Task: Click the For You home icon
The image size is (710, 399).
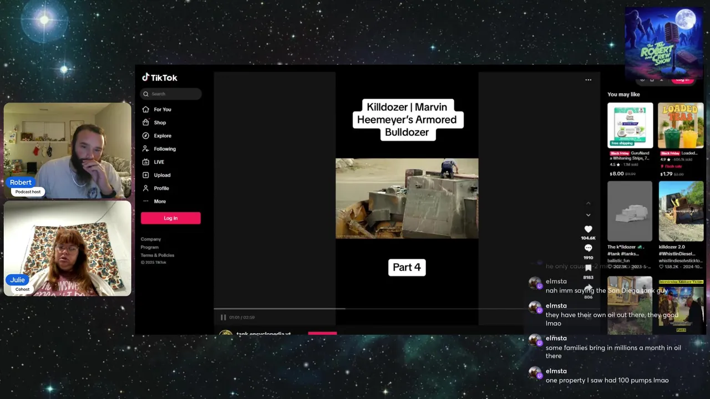Action: pos(146,110)
